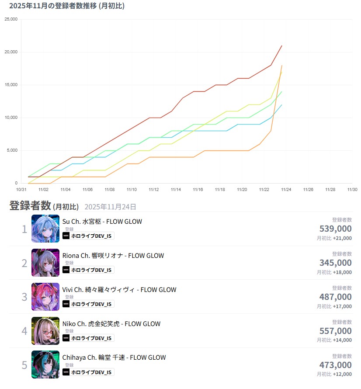The height and width of the screenshot is (389, 361).
Task: Click Su's 539,000 subscriber count
Action: [x=335, y=229]
